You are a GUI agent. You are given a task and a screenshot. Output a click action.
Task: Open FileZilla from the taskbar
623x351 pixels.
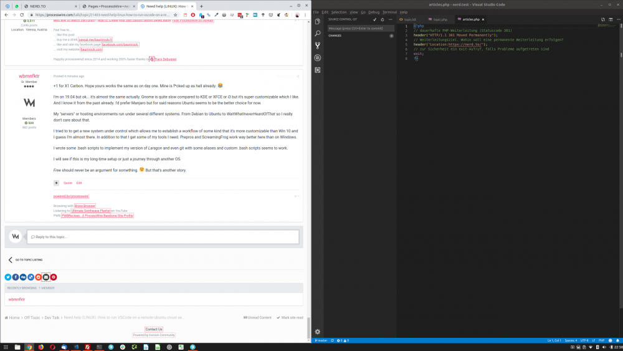point(87,347)
